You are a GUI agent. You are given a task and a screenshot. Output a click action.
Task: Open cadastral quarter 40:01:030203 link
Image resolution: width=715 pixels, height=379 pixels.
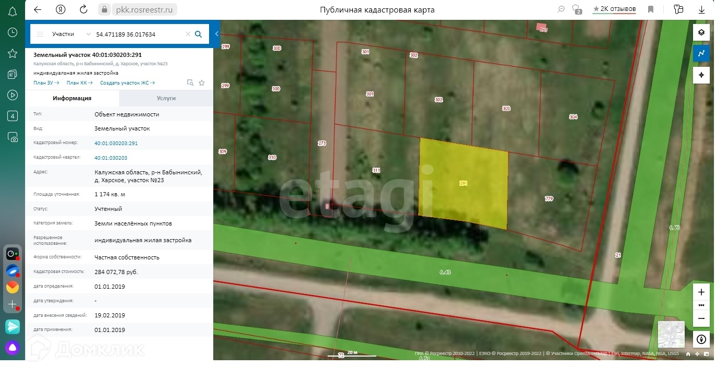pyautogui.click(x=111, y=158)
